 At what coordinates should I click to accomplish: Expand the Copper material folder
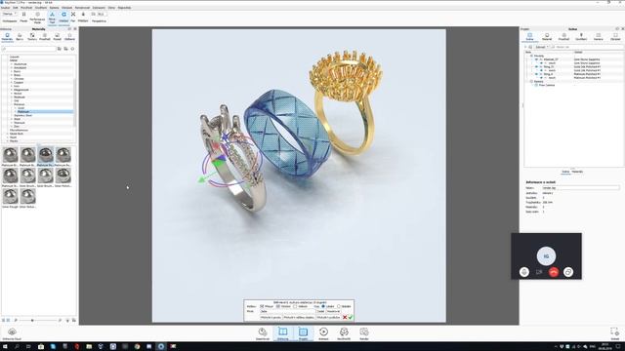[11, 82]
